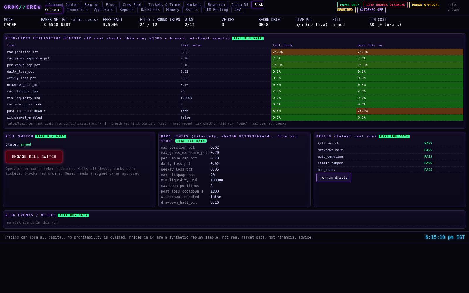469x293 pixels.
Task: Open the Memory tab
Action: [173, 10]
